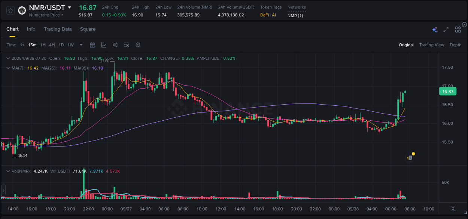Select the 1D timeframe interval
Image resolution: width=468 pixels, height=219 pixels.
coord(61,45)
